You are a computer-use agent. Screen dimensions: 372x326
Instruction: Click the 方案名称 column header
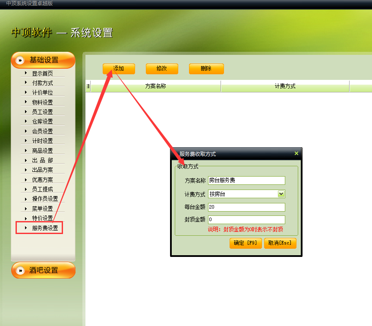click(x=156, y=86)
